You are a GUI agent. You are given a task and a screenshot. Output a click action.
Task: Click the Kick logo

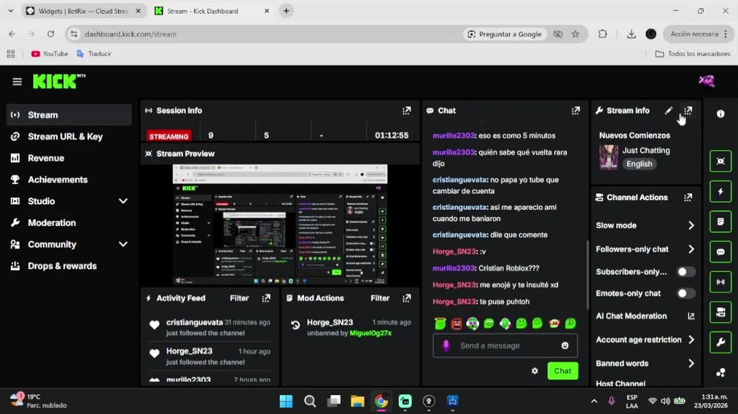(x=59, y=81)
